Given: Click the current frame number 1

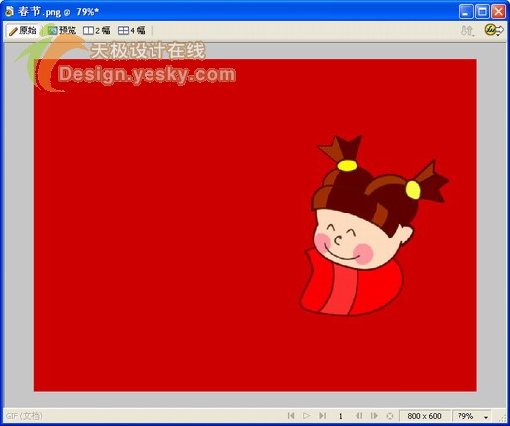Looking at the screenshot, I should [341, 416].
